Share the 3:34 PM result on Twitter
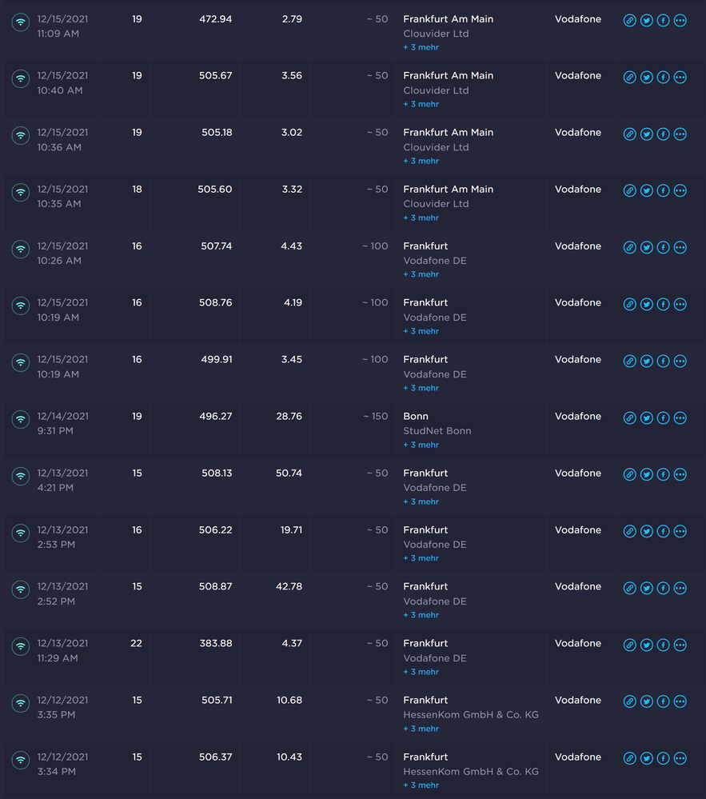706x799 pixels. (646, 758)
